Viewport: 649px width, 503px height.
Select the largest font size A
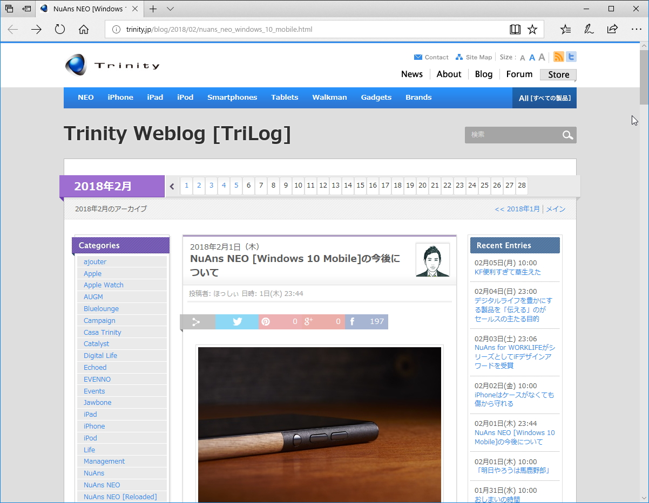[x=542, y=57]
